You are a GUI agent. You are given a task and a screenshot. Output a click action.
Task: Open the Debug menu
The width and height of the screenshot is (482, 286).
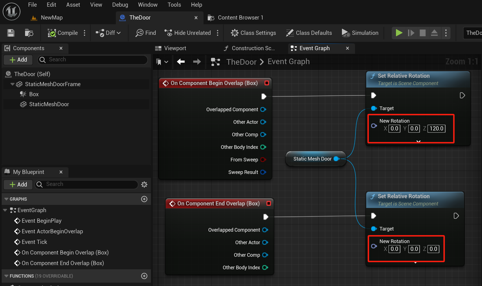[120, 5]
